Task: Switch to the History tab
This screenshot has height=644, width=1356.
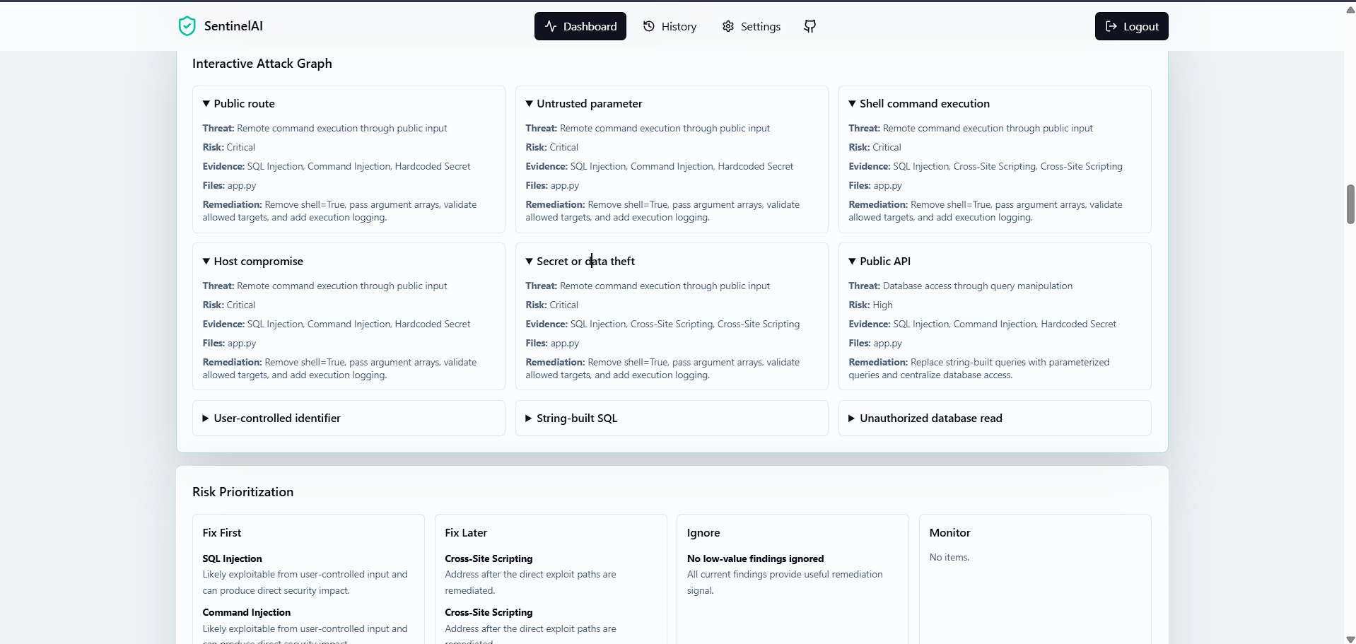Action: tap(670, 26)
